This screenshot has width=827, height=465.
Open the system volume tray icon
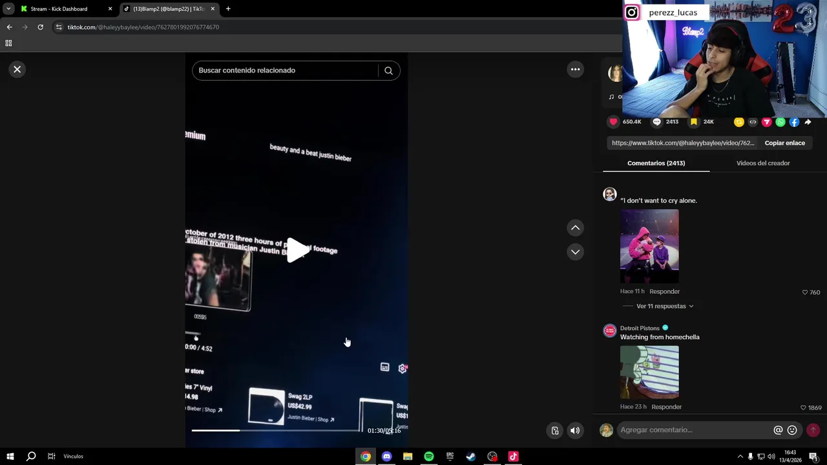(771, 457)
